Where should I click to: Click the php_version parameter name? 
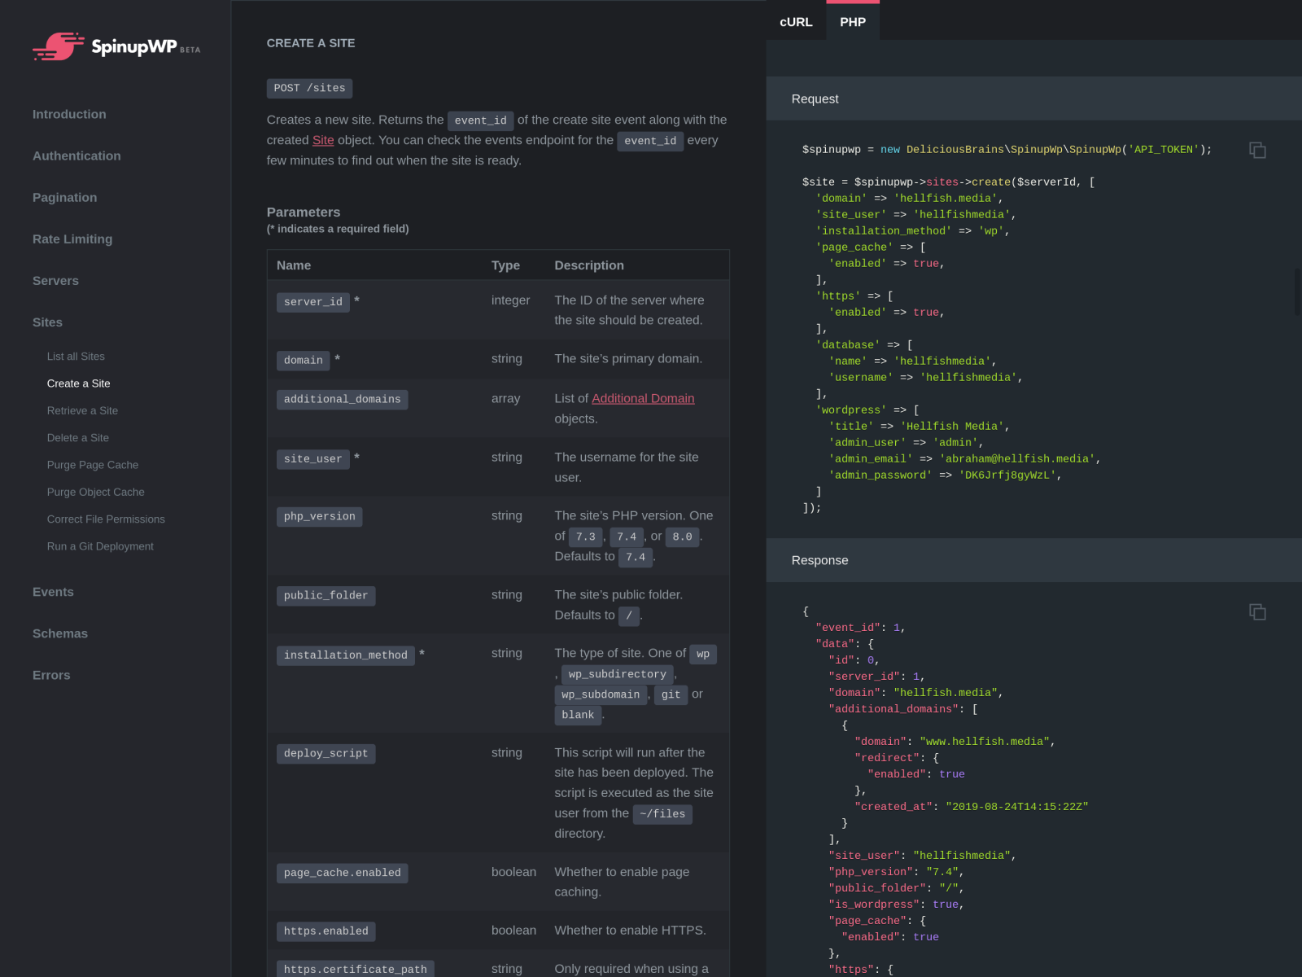tap(320, 517)
